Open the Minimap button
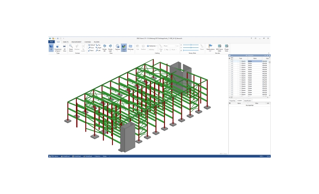The image size is (319, 194). tap(131, 47)
